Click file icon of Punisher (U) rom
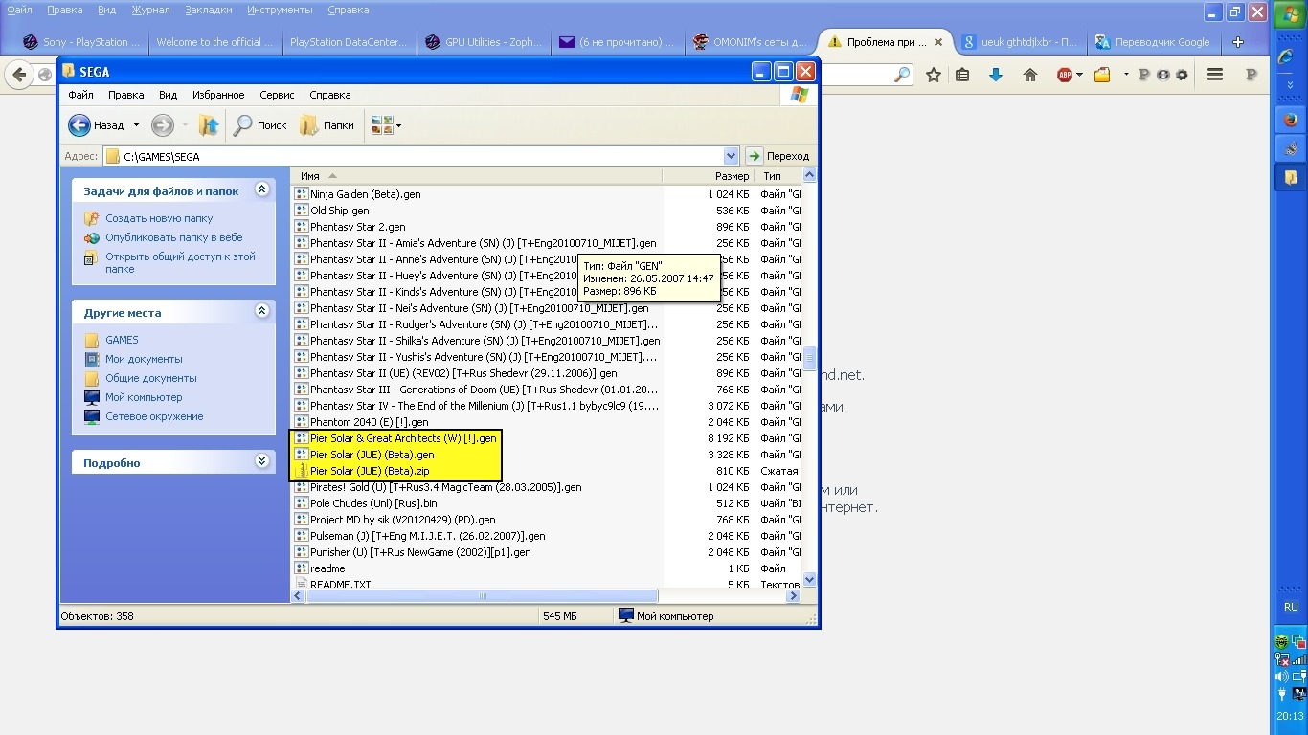The height and width of the screenshot is (735, 1308). coord(302,552)
